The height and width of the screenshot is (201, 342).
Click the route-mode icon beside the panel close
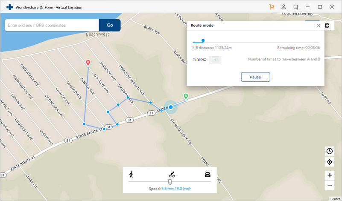327,26
